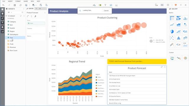Choose the Pie Chart visualization in the Gallery
Image resolution: width=189 pixels, height=106 pixels.
click(x=172, y=32)
